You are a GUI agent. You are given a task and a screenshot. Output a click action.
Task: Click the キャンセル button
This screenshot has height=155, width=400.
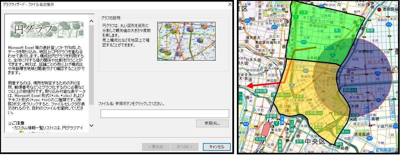pyautogui.click(x=217, y=147)
